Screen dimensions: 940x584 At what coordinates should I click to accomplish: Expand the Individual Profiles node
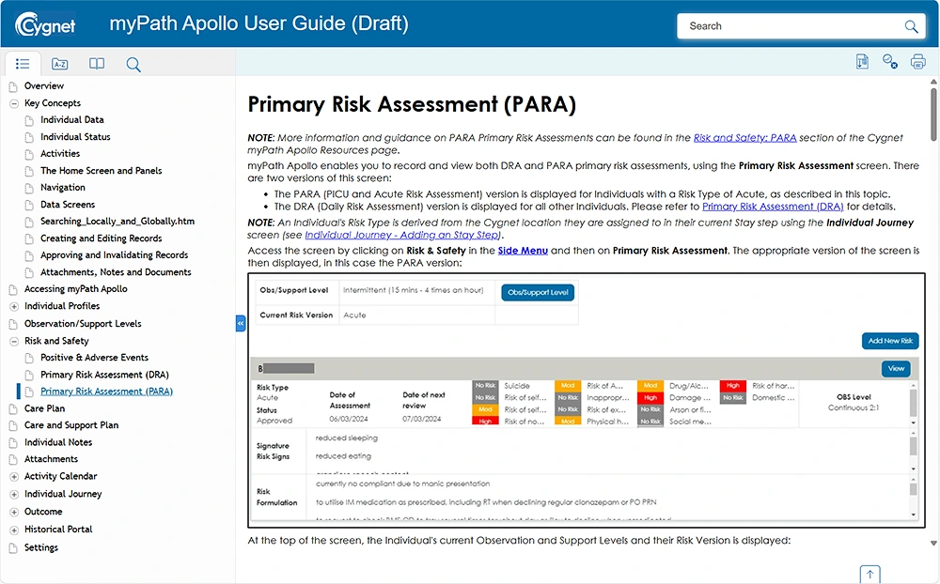pyautogui.click(x=13, y=306)
